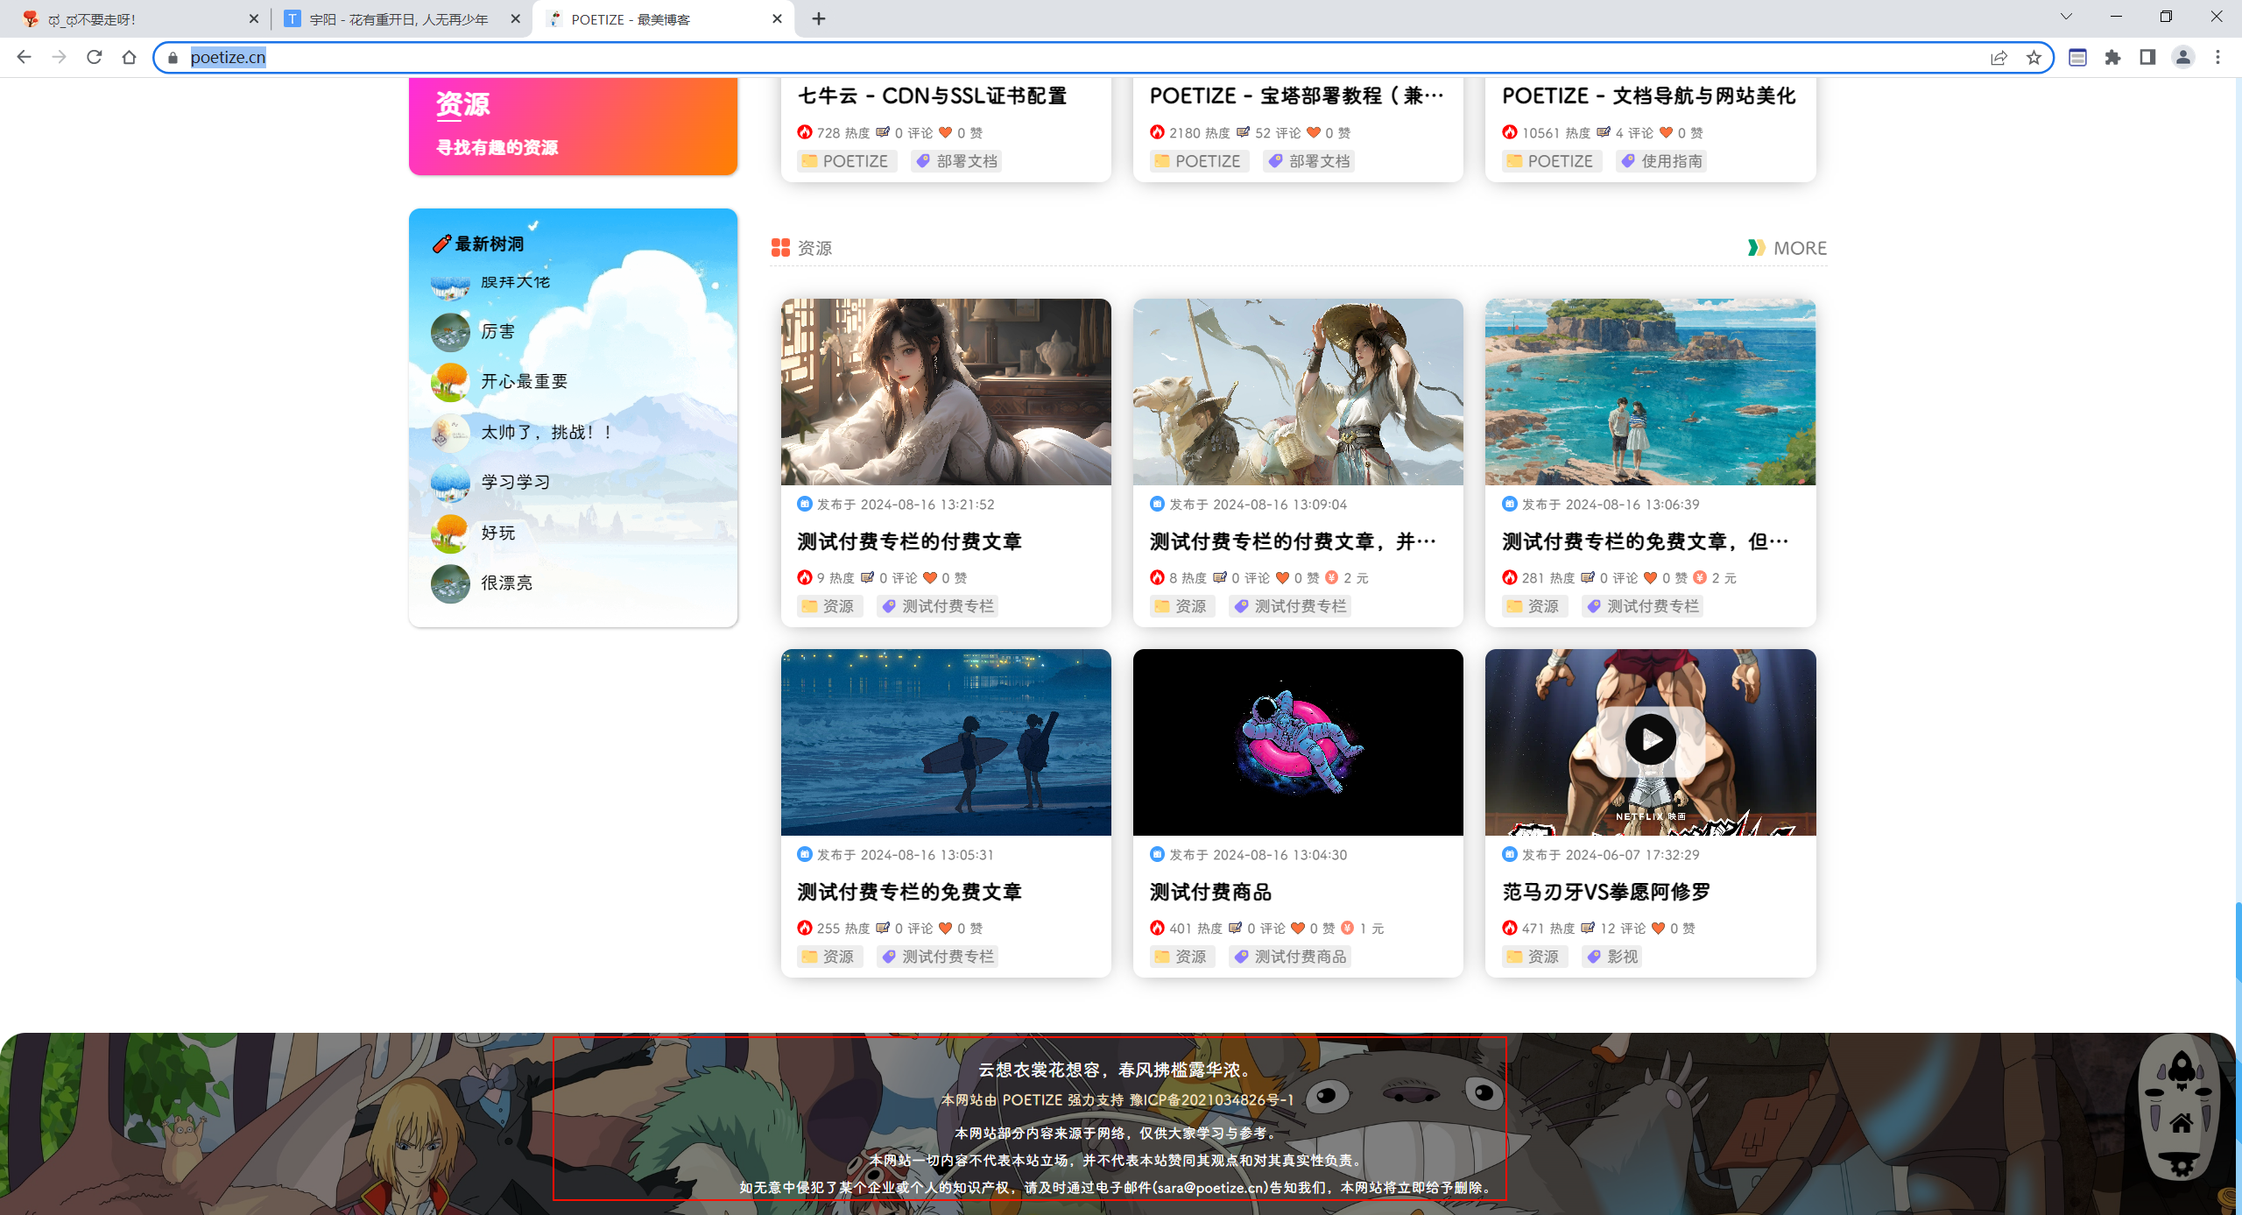Open the browser side panel icon
2242x1215 pixels.
[x=2147, y=58]
